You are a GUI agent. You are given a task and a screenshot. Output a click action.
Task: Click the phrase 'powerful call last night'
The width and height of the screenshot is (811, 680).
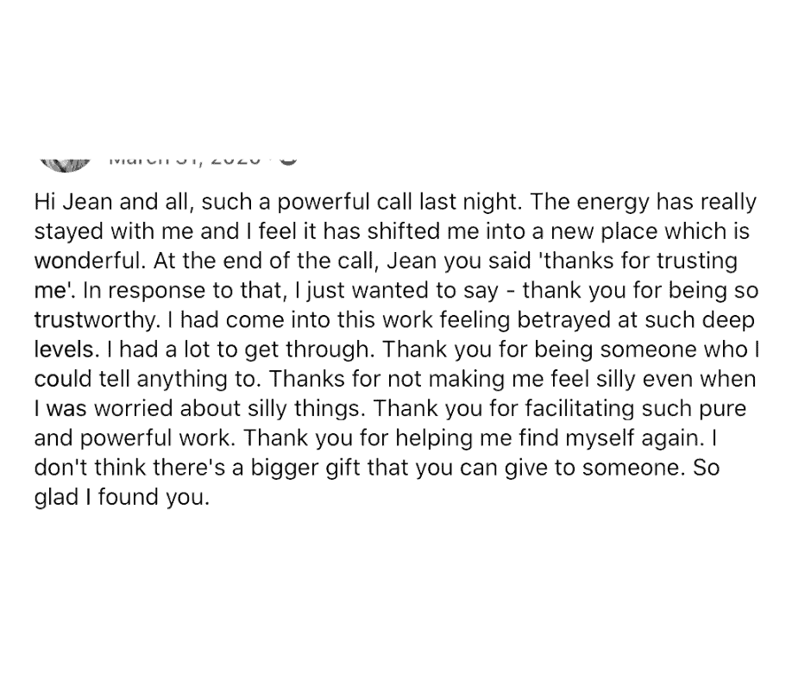(x=399, y=202)
